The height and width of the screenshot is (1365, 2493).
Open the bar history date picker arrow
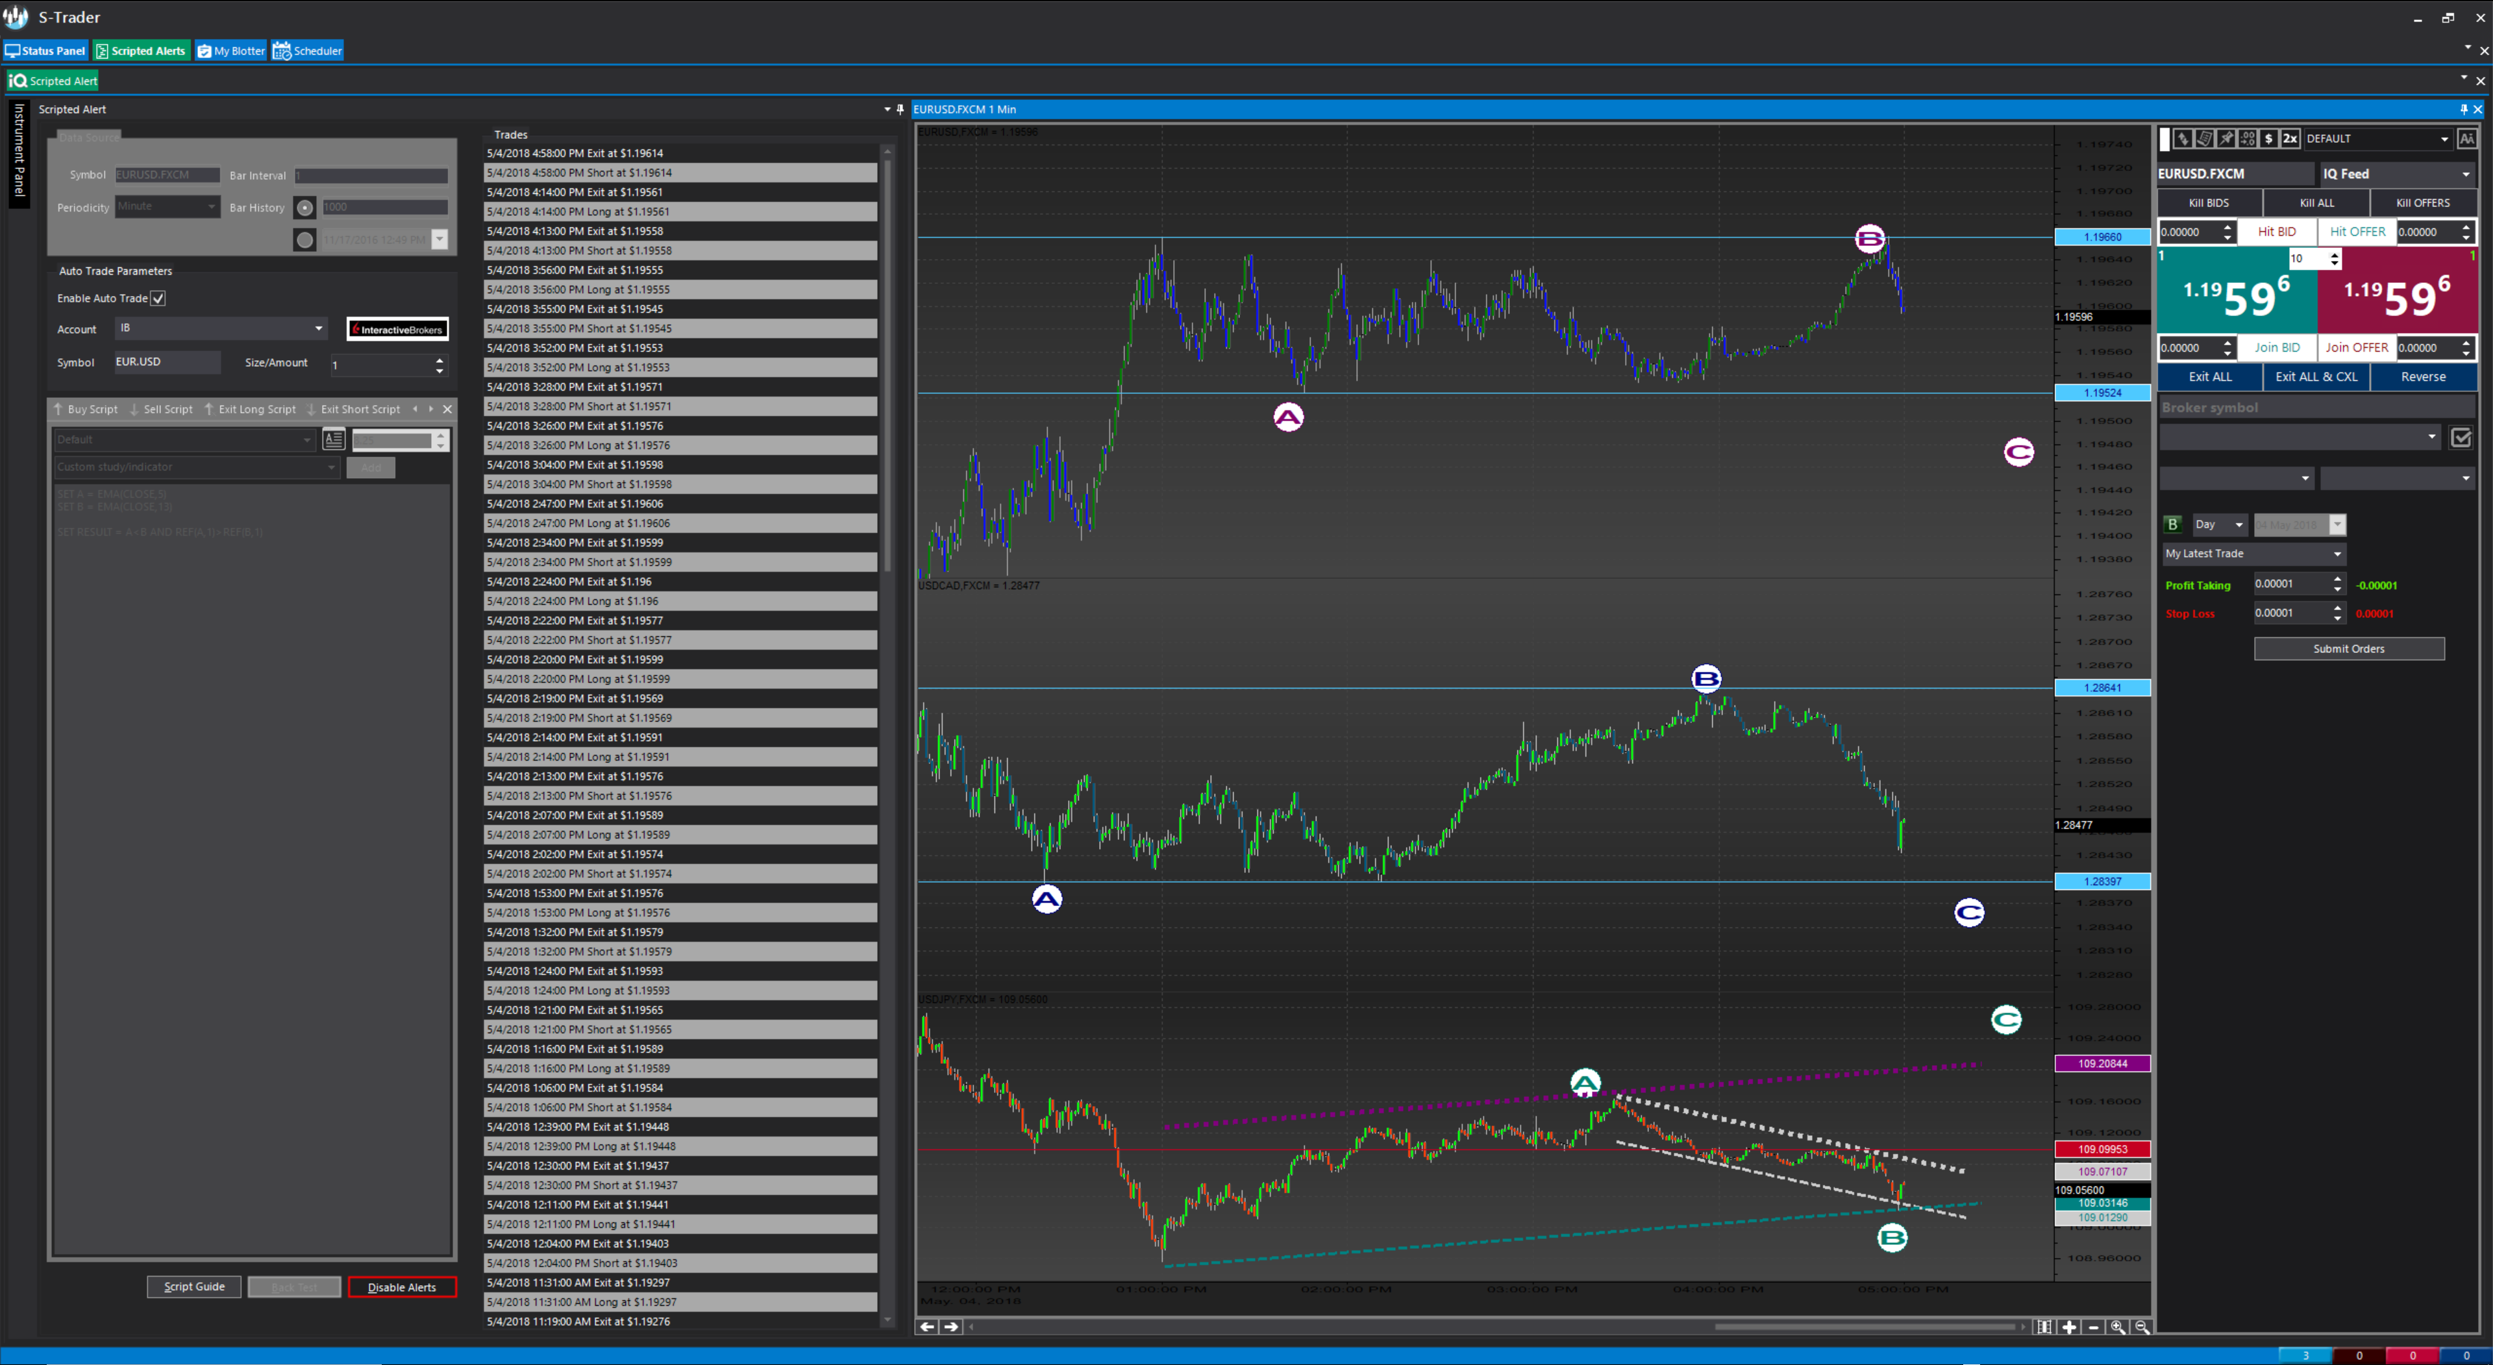click(x=440, y=239)
